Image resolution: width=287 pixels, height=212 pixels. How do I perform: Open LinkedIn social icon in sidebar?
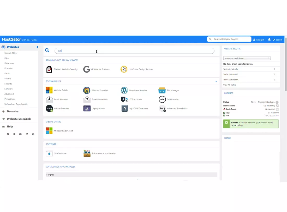[x=27, y=134]
